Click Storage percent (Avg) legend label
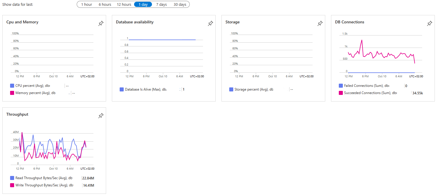438x195 pixels. coord(254,89)
